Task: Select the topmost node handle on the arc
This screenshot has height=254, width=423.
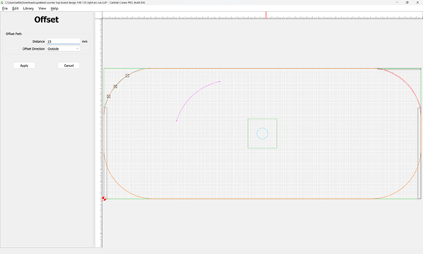Action: pos(128,75)
